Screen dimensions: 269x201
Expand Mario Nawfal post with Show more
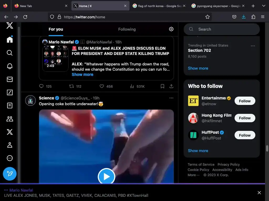click(x=82, y=74)
